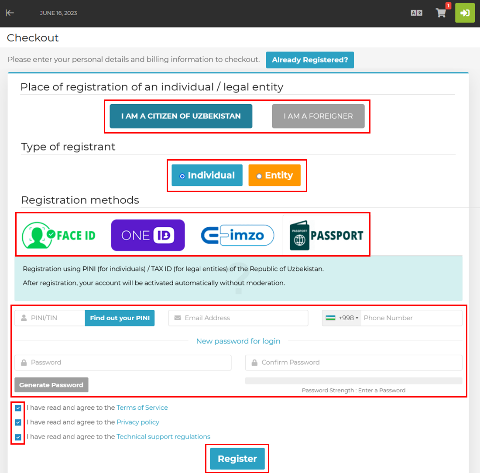Click the back arrow icon in top bar
This screenshot has height=473, width=480.
(10, 13)
